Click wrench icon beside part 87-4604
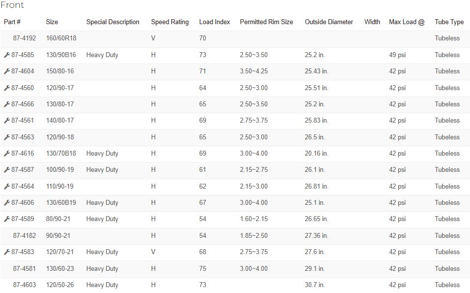470x293 pixels. click(x=6, y=71)
